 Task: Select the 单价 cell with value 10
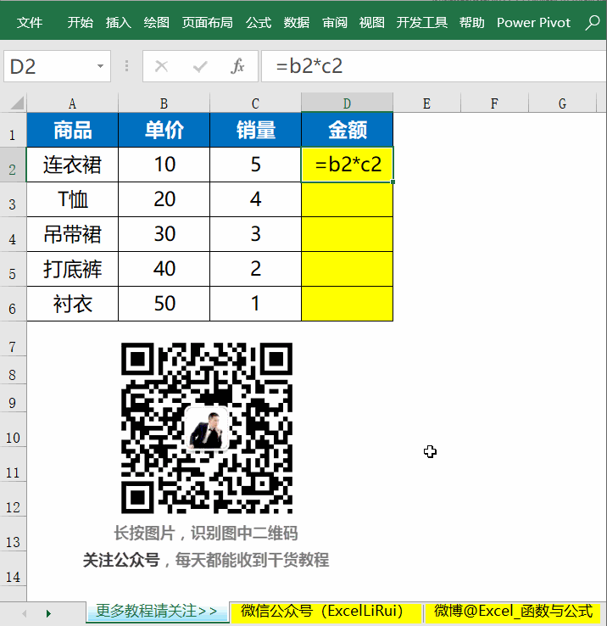[164, 165]
